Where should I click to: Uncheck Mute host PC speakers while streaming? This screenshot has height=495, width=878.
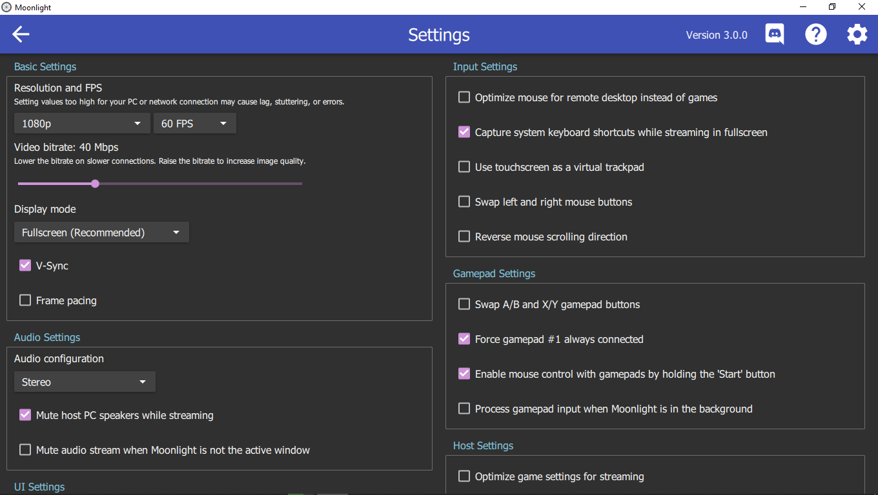(25, 414)
